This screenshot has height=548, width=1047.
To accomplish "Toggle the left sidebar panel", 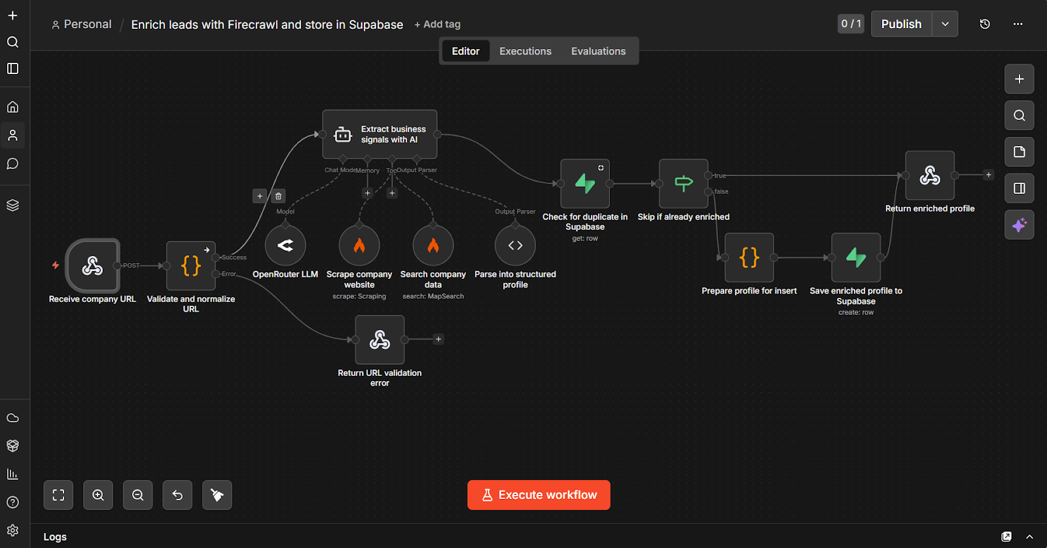I will tap(12, 69).
